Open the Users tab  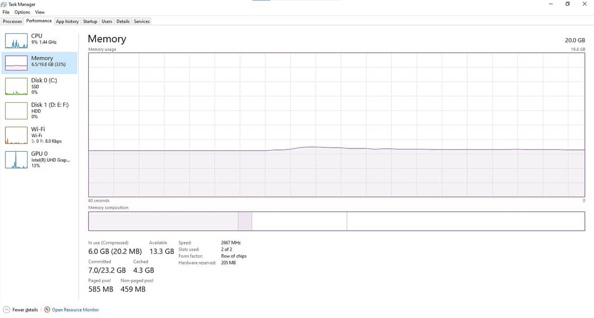click(107, 22)
